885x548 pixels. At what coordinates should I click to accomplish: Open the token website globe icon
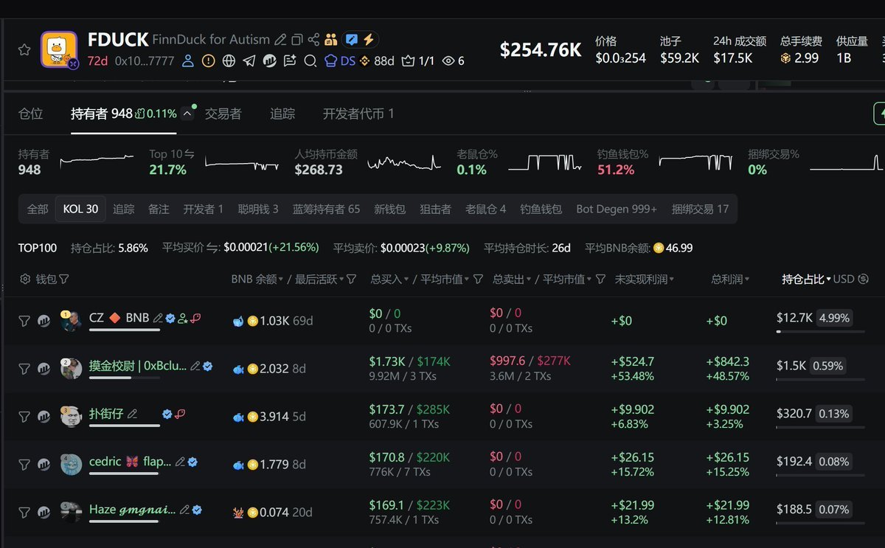[229, 60]
